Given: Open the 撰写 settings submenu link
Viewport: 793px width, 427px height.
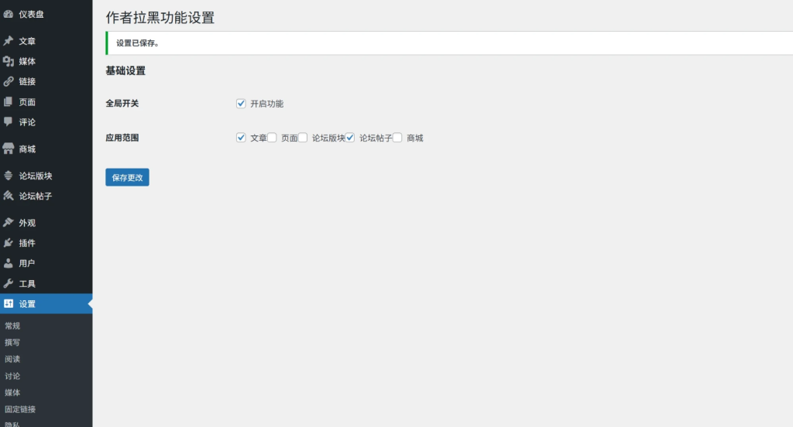Looking at the screenshot, I should [12, 343].
